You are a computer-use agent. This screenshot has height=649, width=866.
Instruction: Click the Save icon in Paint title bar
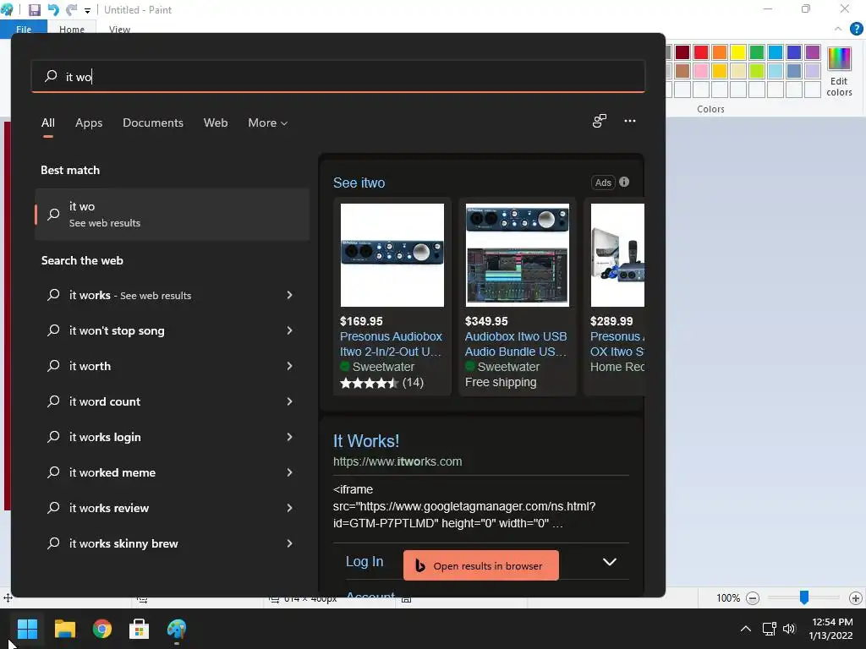[x=34, y=9]
